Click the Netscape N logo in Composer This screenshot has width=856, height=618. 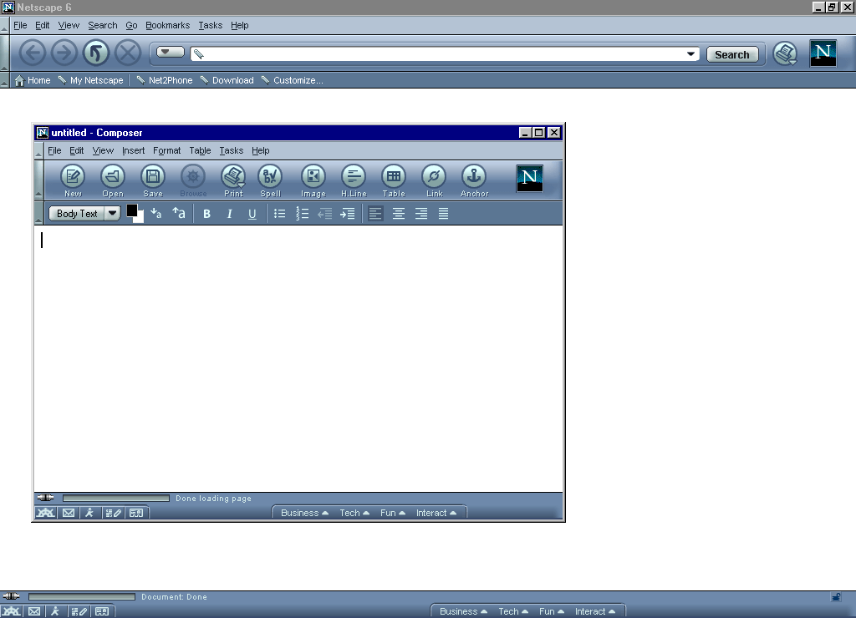(529, 179)
